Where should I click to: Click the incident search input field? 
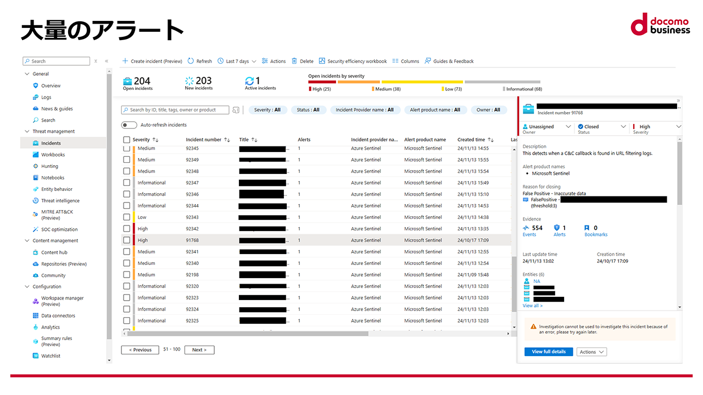pyautogui.click(x=175, y=110)
